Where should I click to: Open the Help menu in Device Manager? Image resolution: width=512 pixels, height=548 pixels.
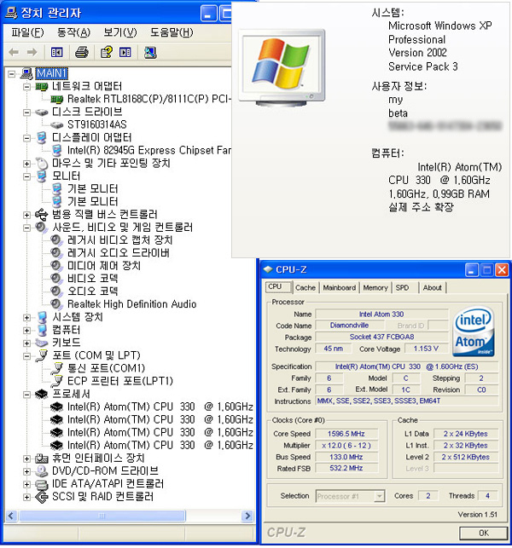[x=172, y=32]
